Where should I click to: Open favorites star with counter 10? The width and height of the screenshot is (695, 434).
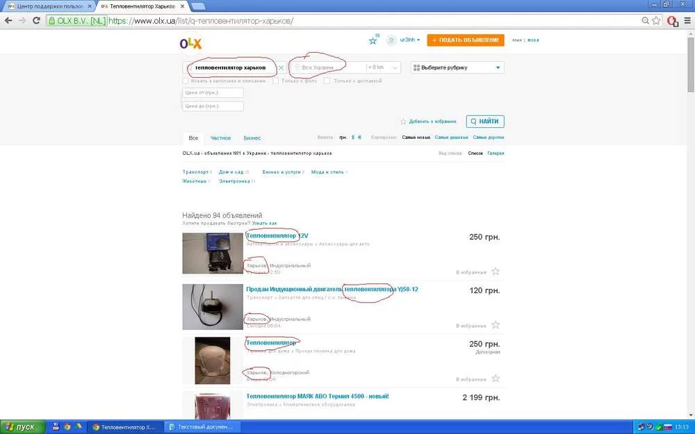373,40
